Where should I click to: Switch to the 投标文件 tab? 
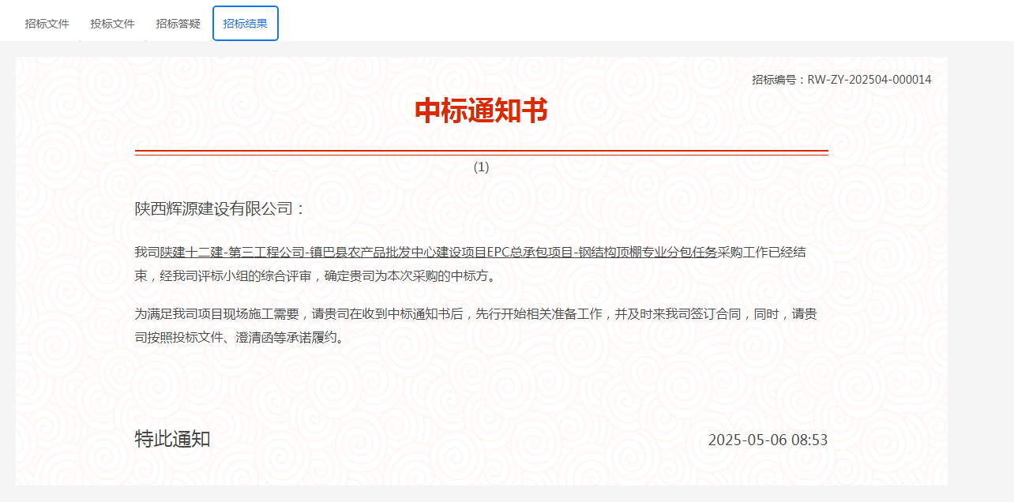tap(113, 24)
